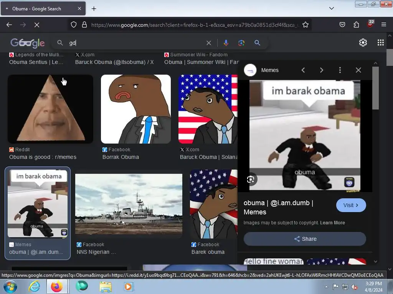Open Obuma | Summoner Wiki result link

tap(201, 62)
